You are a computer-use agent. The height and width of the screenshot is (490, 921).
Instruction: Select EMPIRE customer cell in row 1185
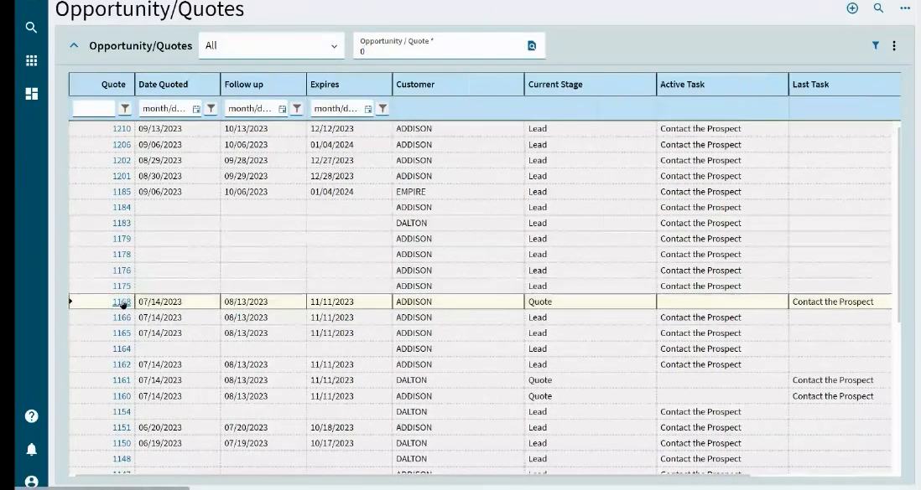[x=458, y=192]
